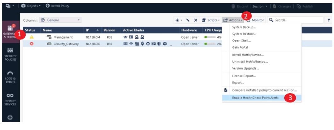Click the Edit pencil icon

pos(188,20)
